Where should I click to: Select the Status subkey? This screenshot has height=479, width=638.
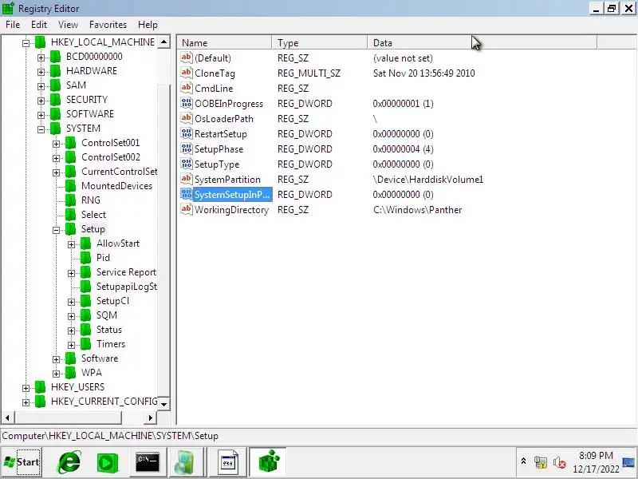pyautogui.click(x=109, y=330)
